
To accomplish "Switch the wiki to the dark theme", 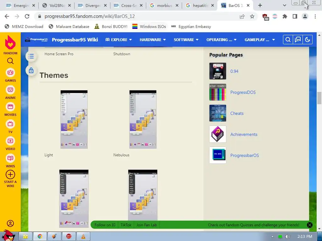I will coord(308,40).
